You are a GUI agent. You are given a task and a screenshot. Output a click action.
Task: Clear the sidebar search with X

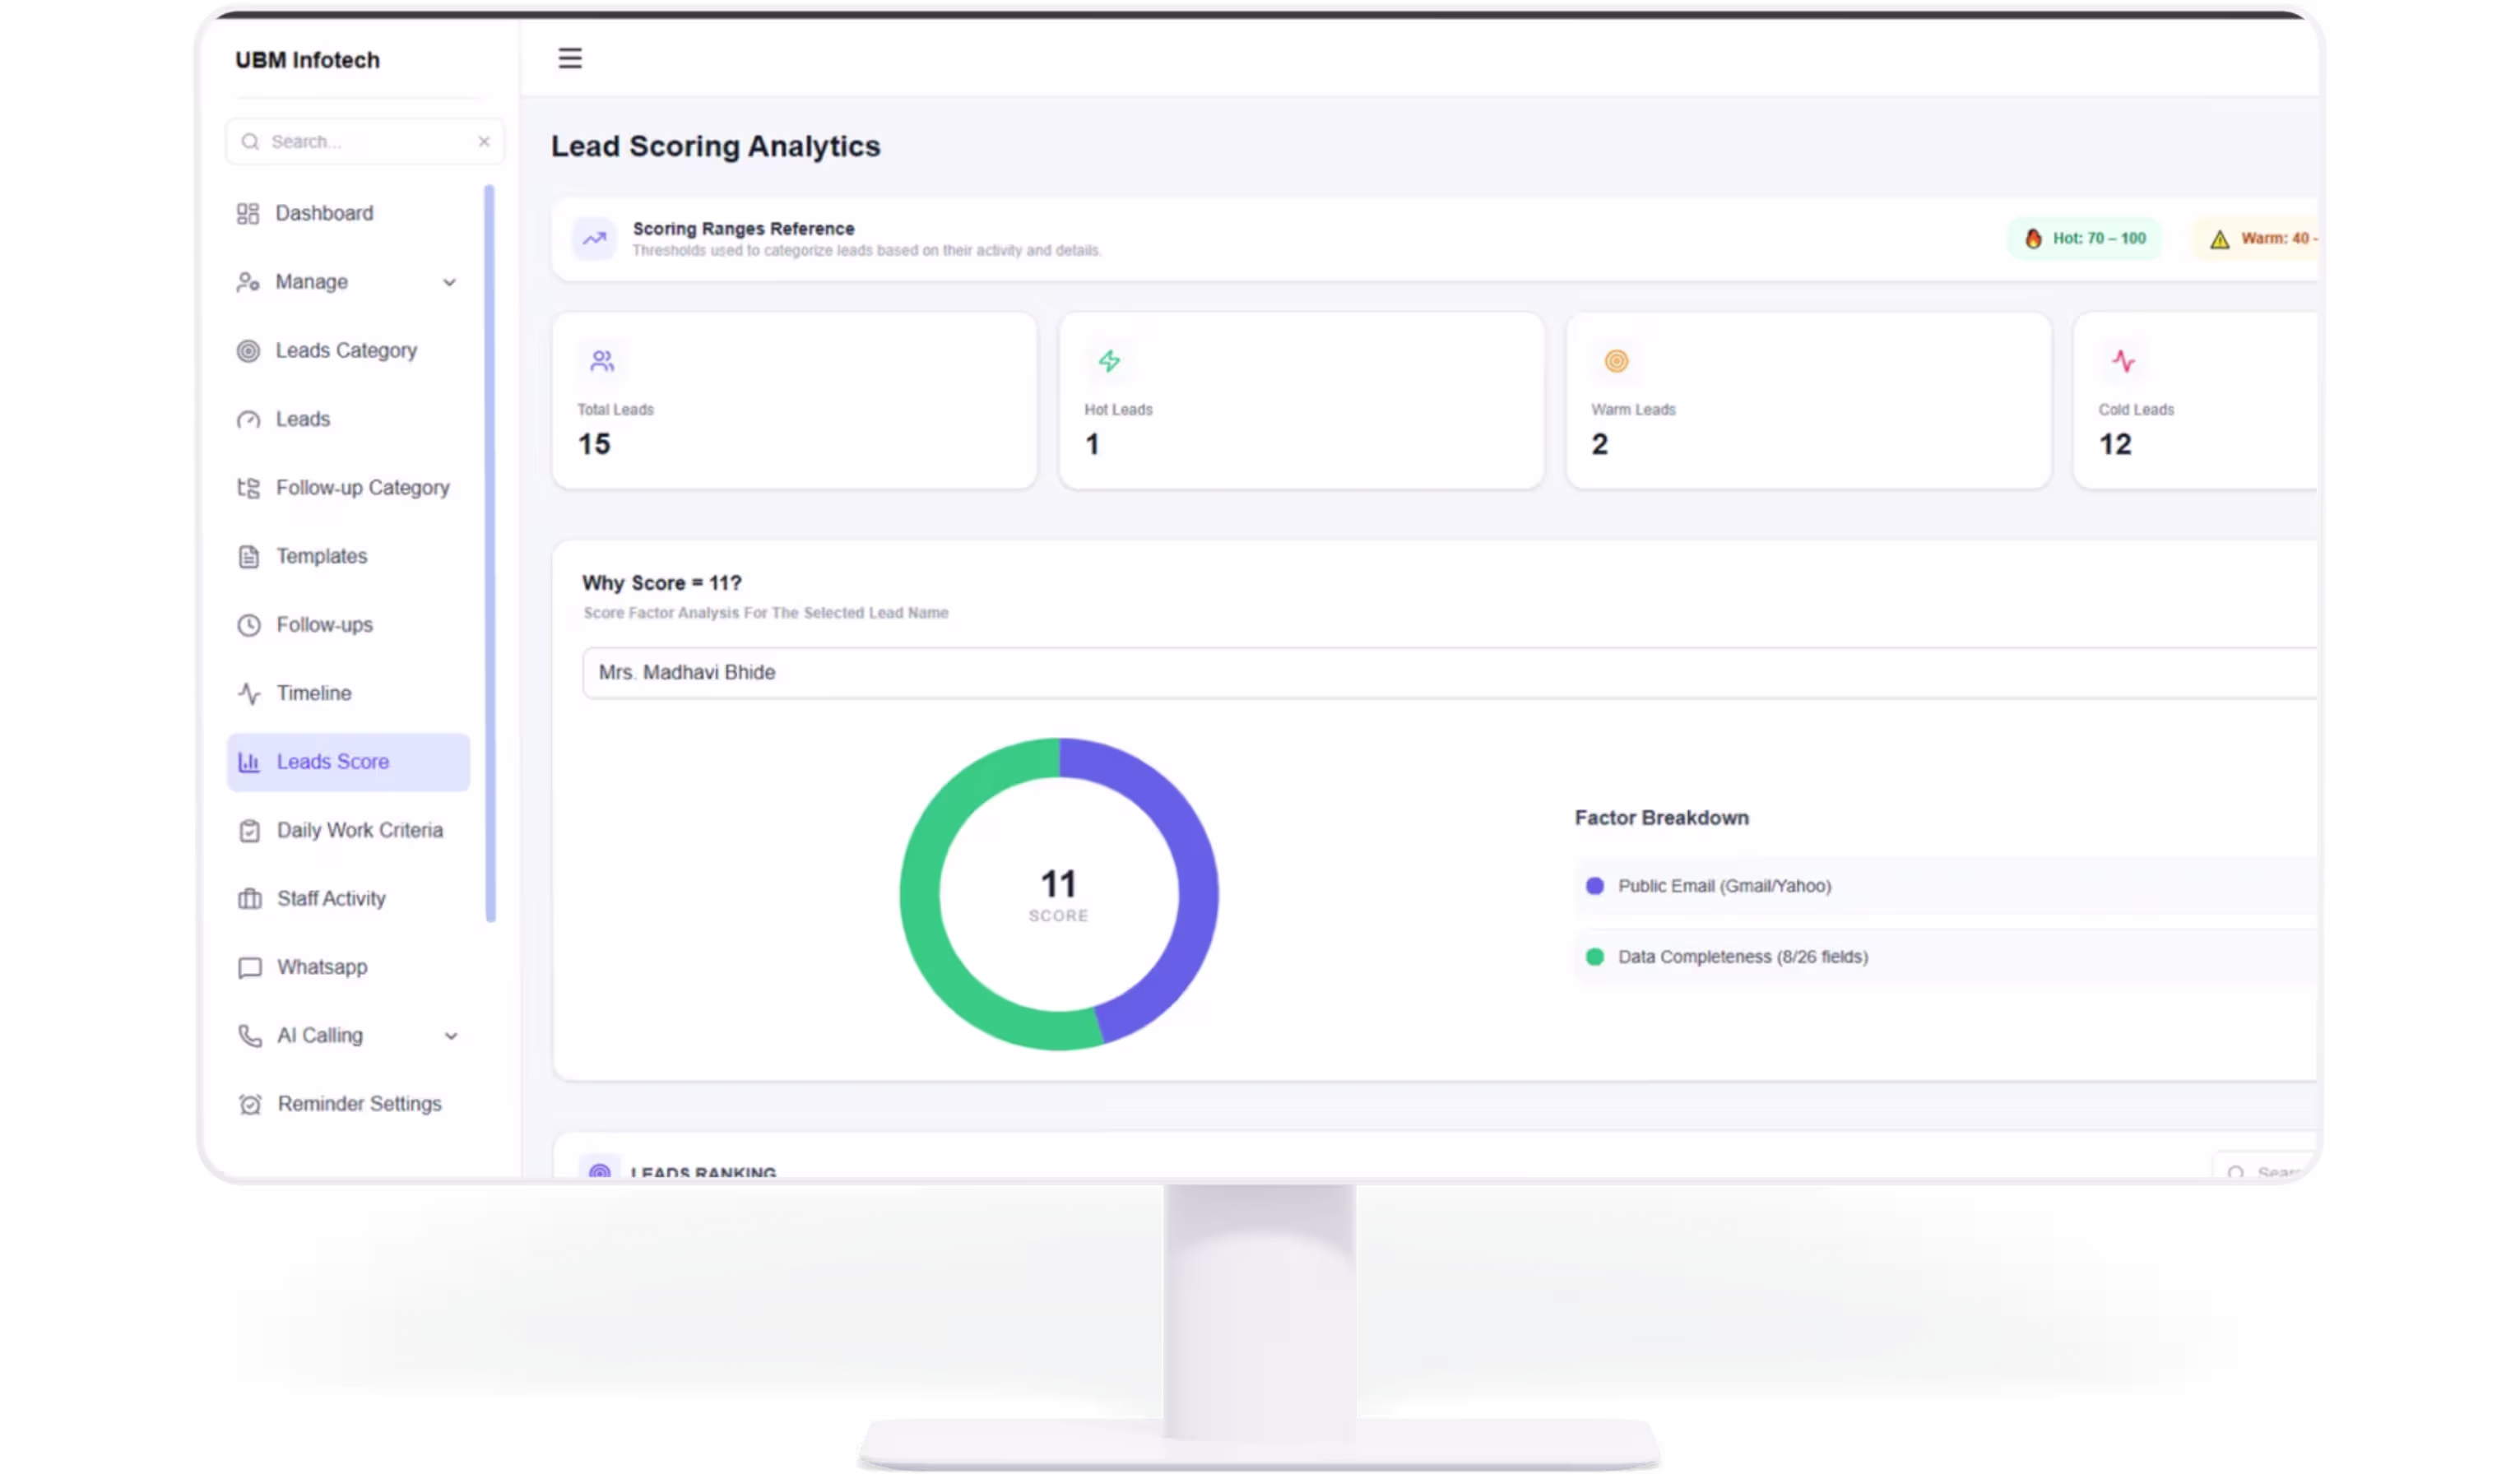click(484, 141)
